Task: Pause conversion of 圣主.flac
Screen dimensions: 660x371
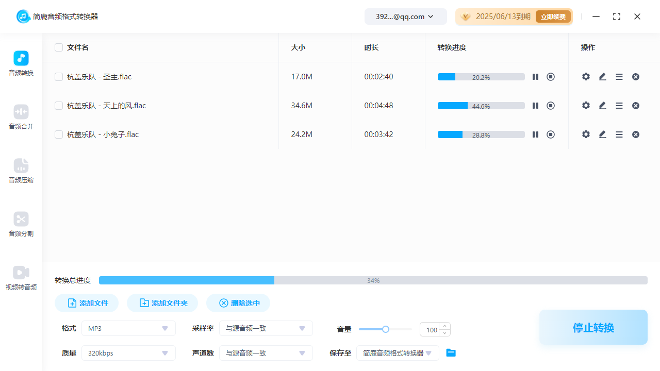Action: [x=535, y=76]
